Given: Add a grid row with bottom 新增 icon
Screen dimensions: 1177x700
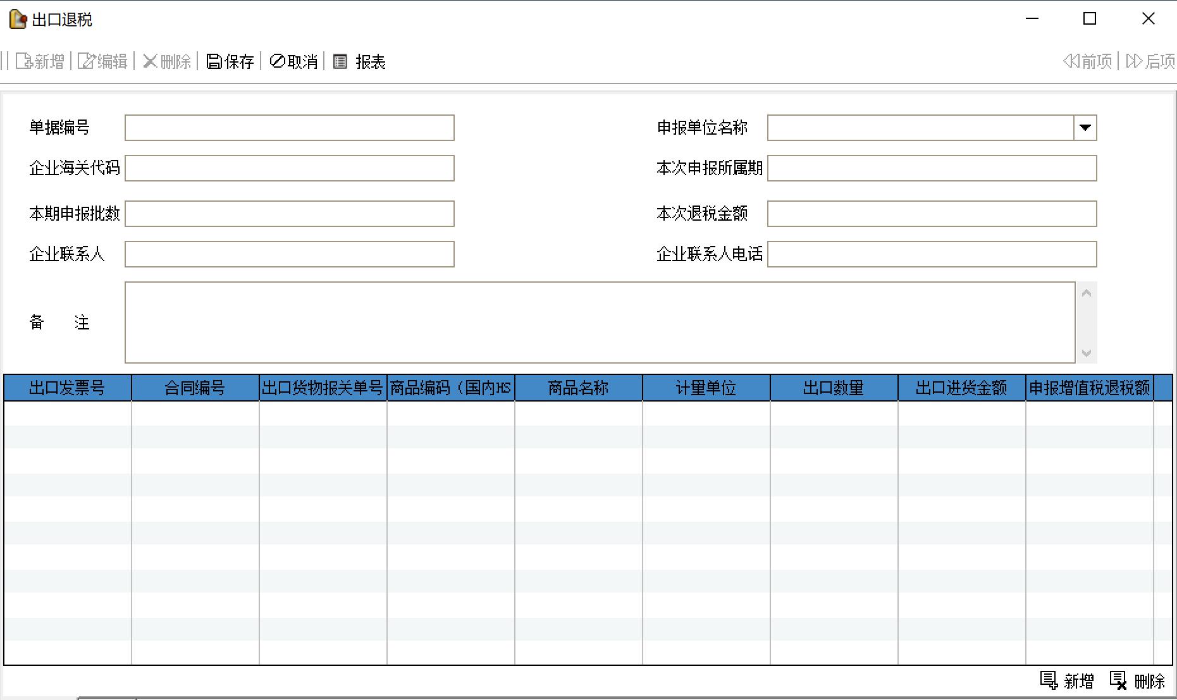Looking at the screenshot, I should (1049, 680).
